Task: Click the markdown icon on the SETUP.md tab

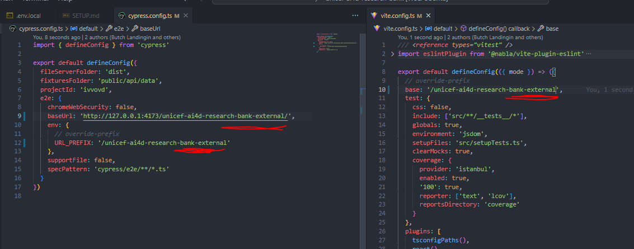Action: [x=66, y=16]
